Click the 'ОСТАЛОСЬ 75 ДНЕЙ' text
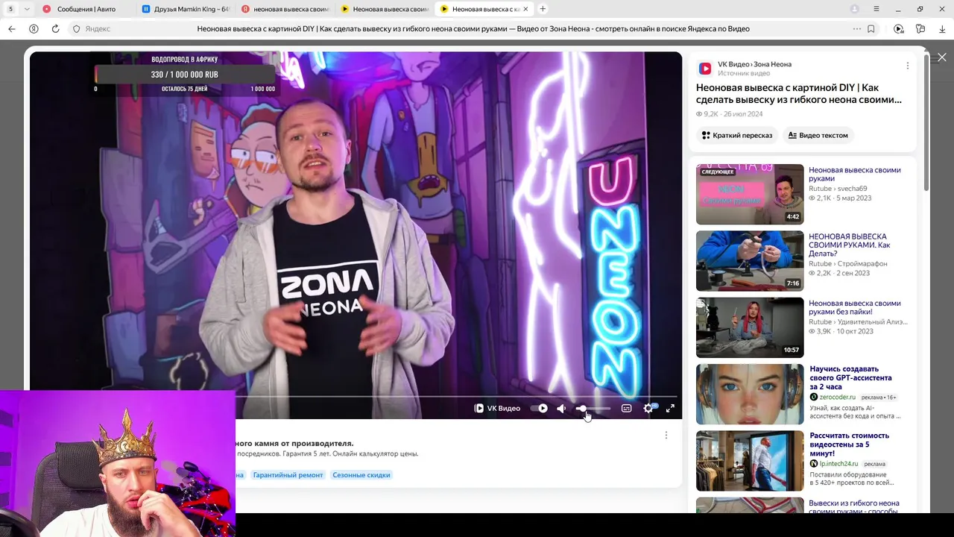Image resolution: width=954 pixels, height=537 pixels. click(185, 89)
